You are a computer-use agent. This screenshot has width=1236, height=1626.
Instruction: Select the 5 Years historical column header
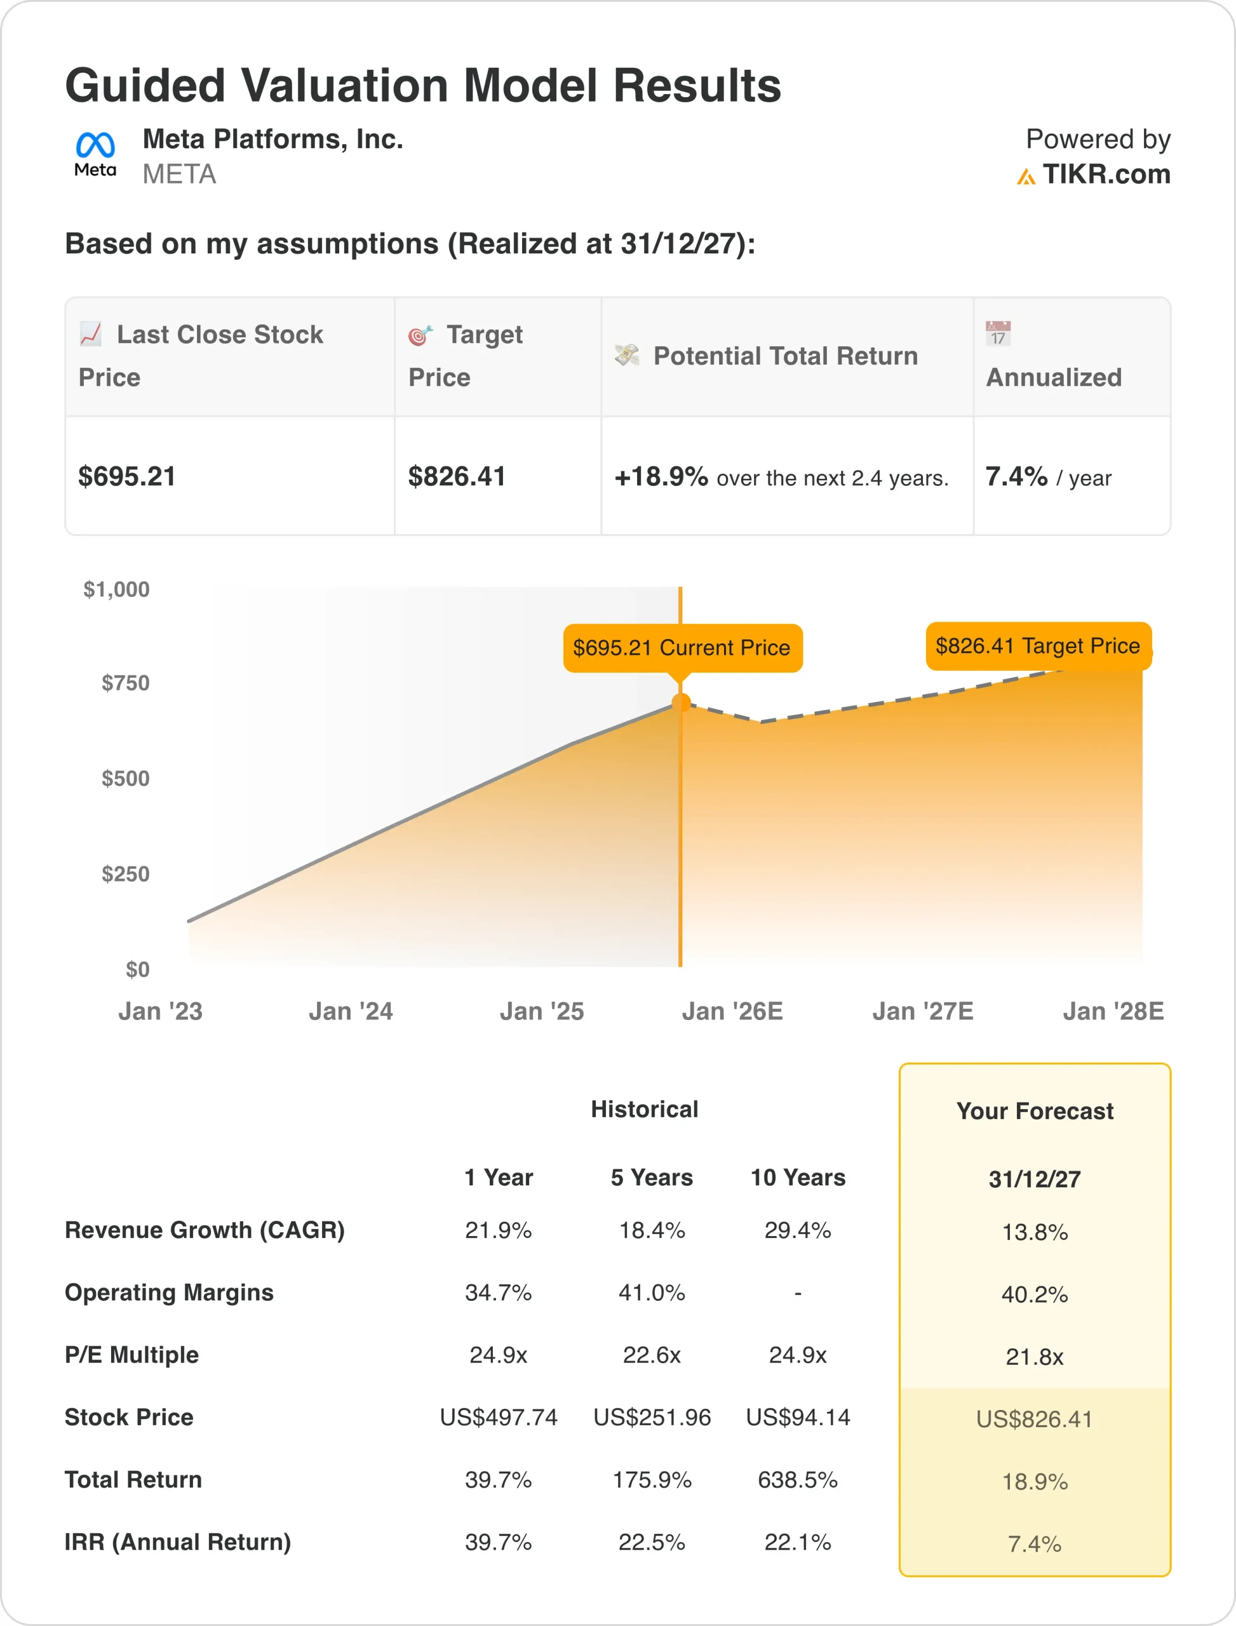click(x=651, y=1177)
